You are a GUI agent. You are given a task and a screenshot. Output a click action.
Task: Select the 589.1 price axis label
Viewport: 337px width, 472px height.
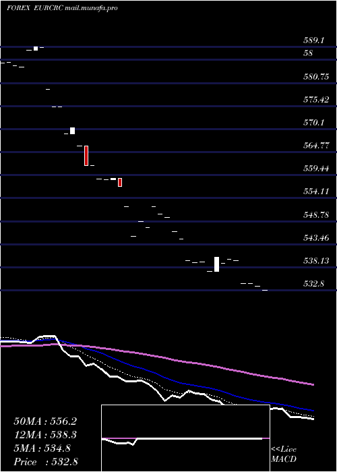click(313, 40)
